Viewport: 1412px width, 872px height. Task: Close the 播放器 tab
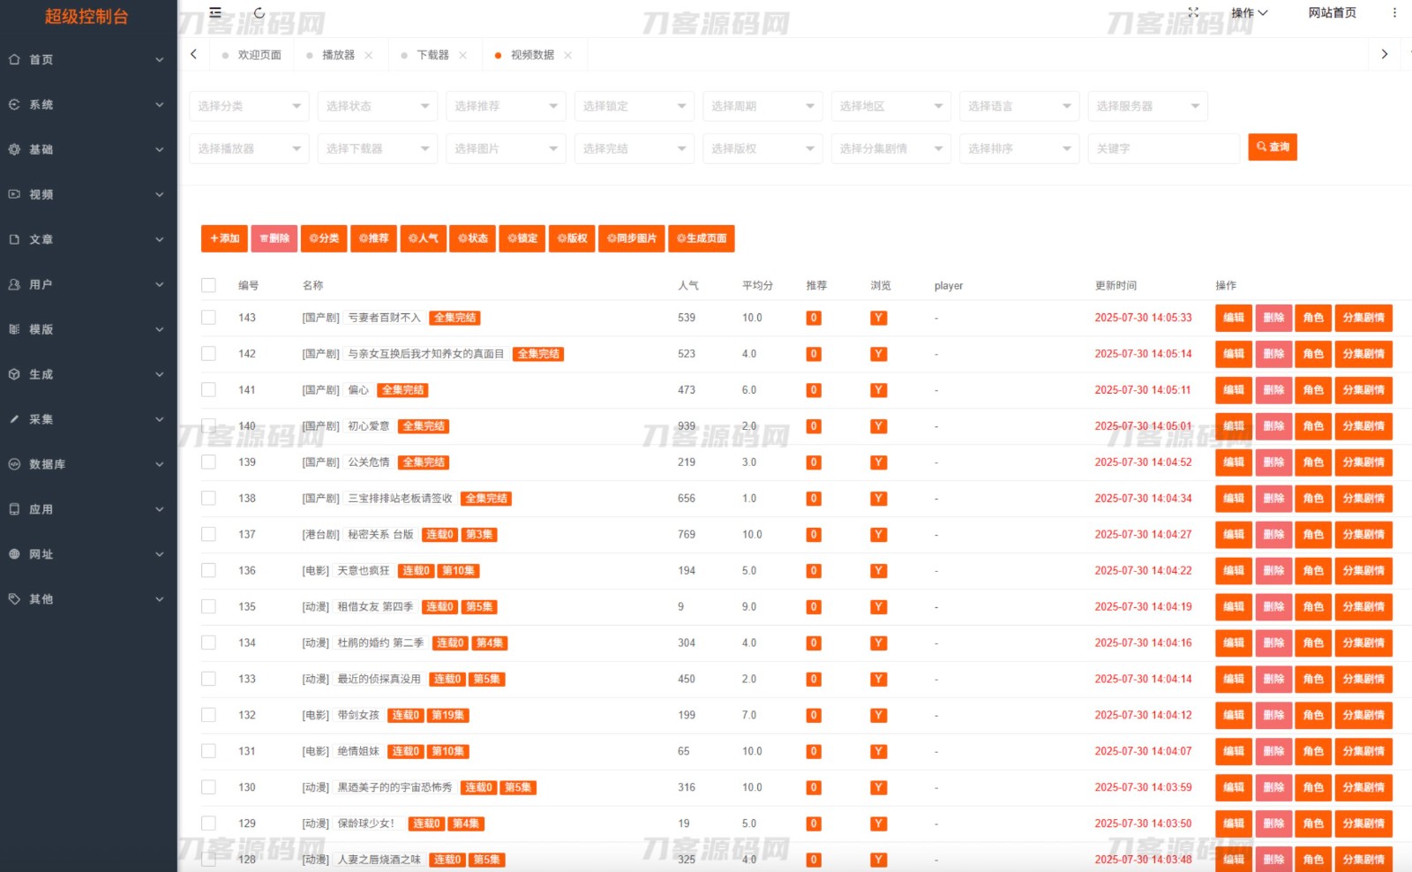tap(369, 56)
